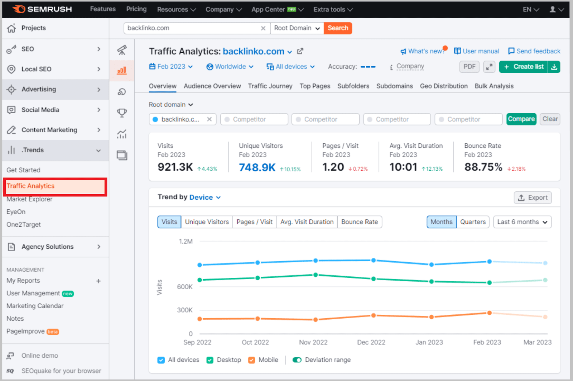
Task: Toggle the All devices checkbox
Action: click(161, 360)
